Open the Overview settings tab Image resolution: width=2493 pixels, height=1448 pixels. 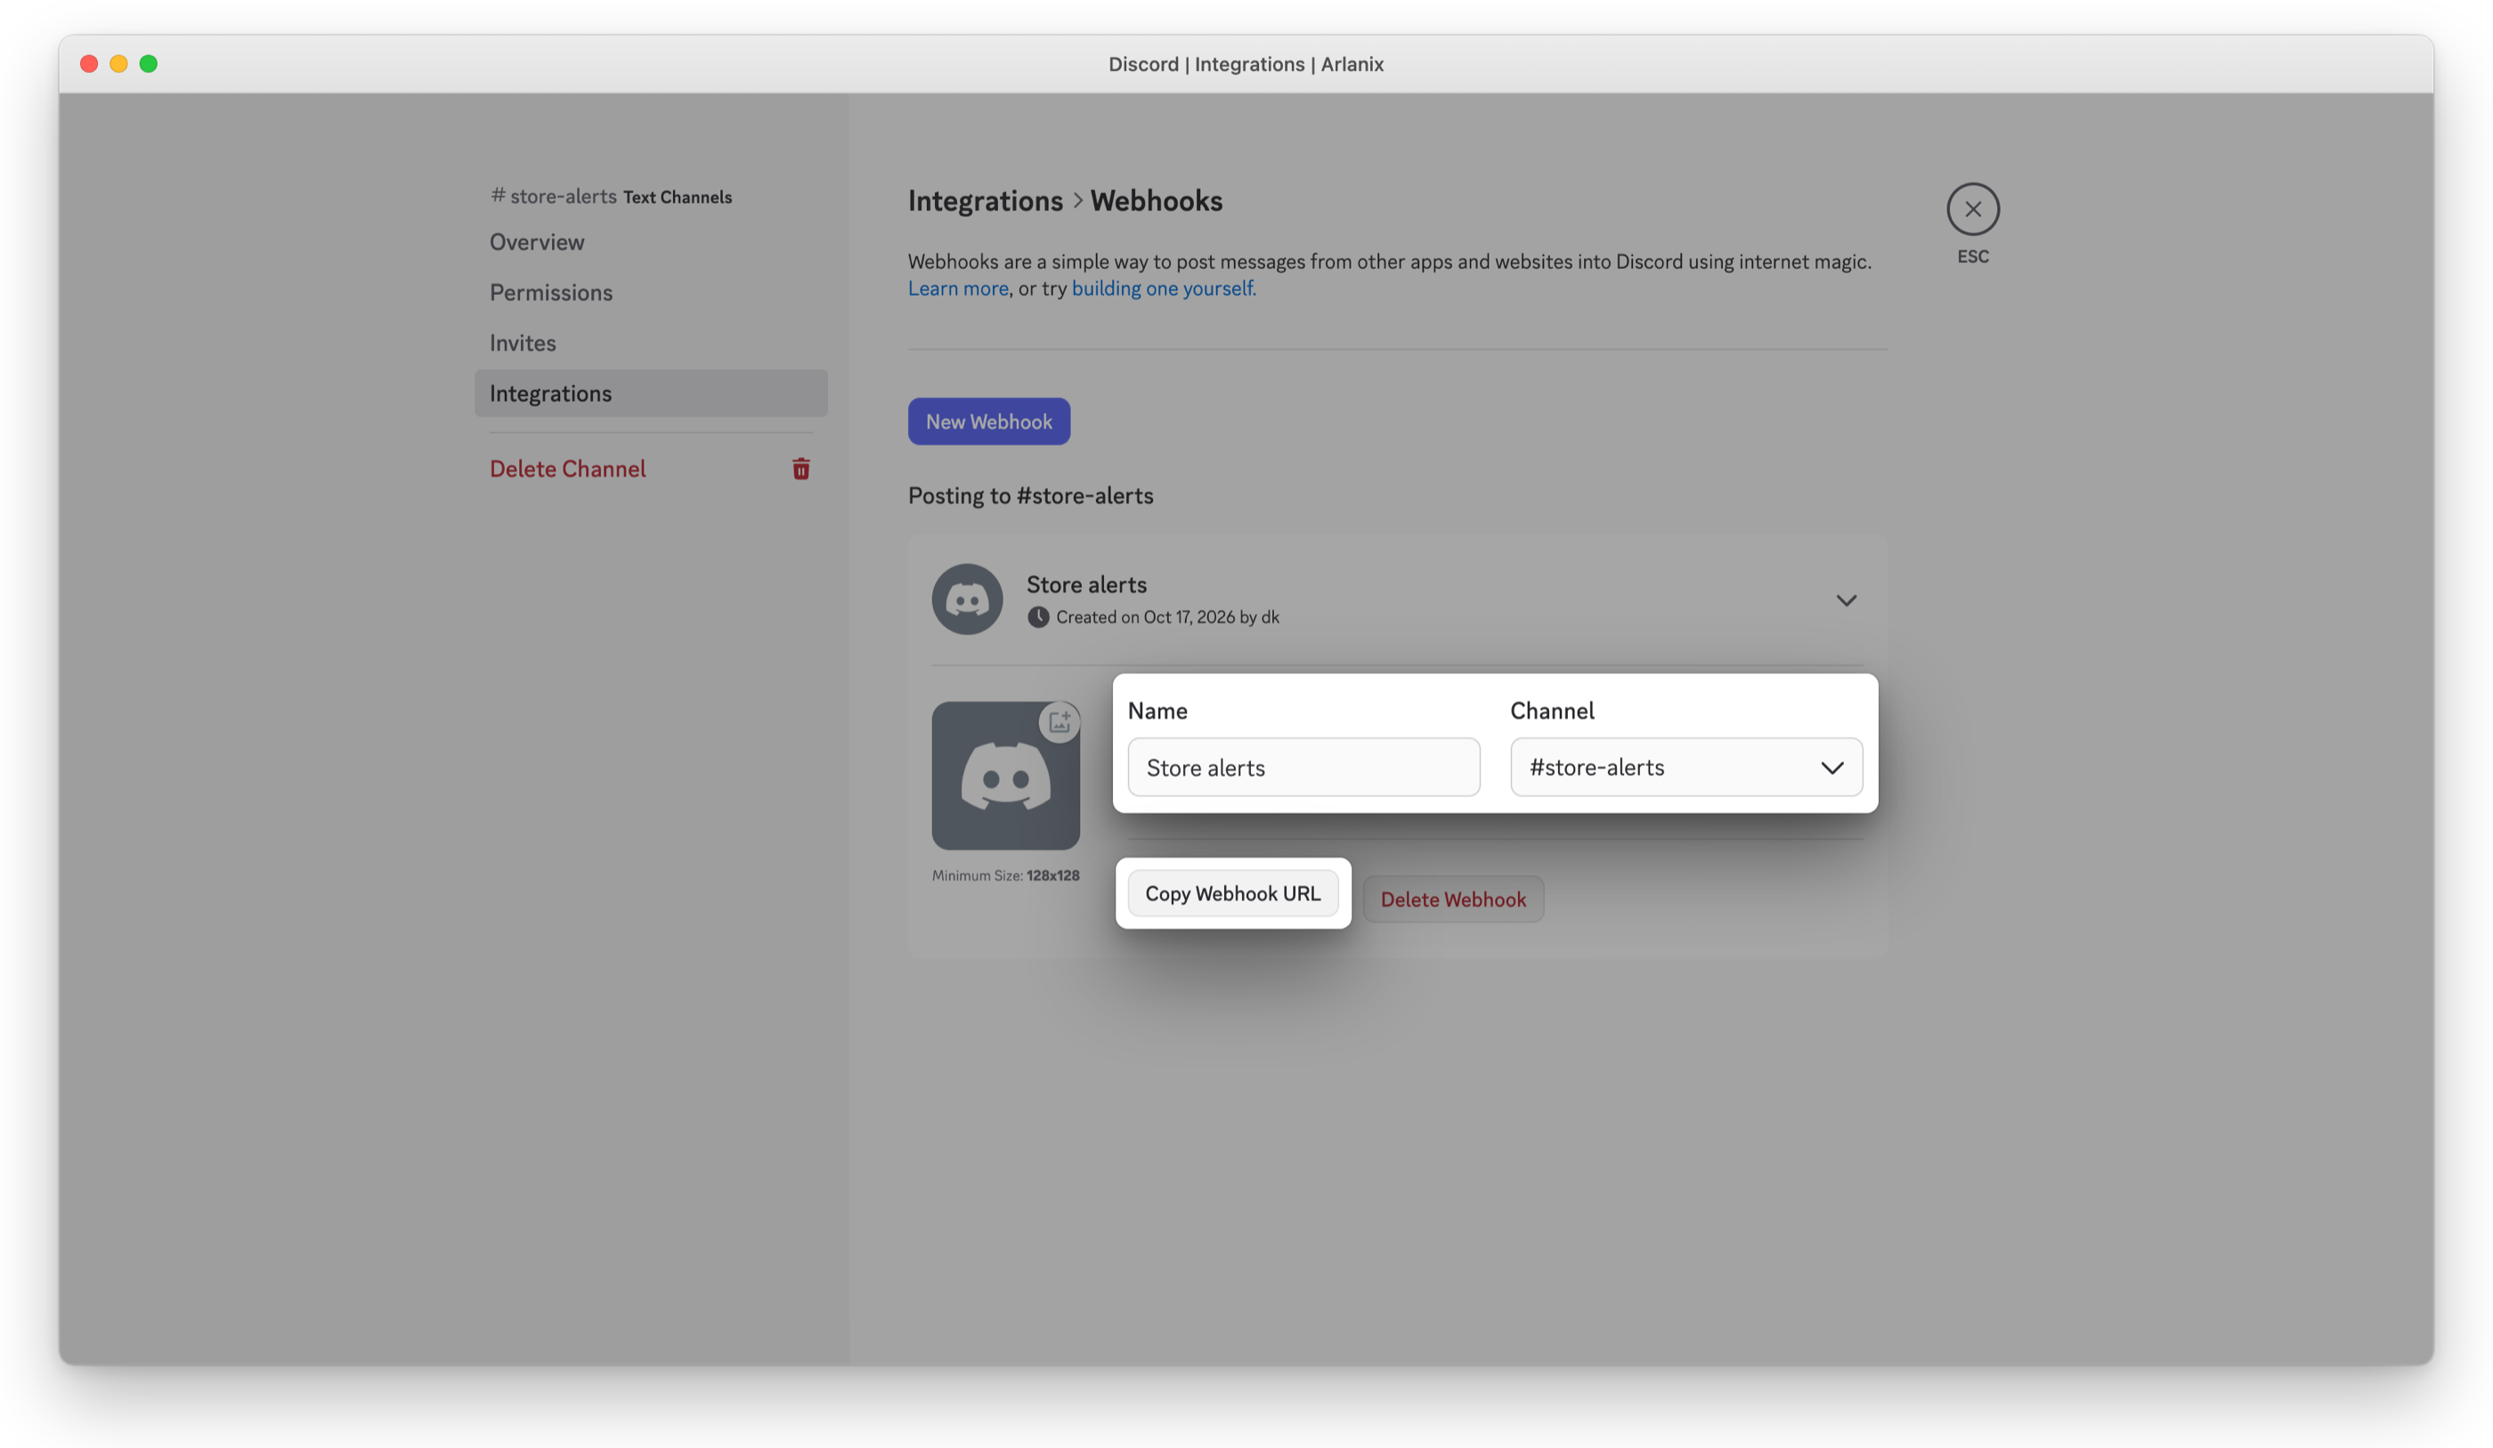click(x=650, y=242)
